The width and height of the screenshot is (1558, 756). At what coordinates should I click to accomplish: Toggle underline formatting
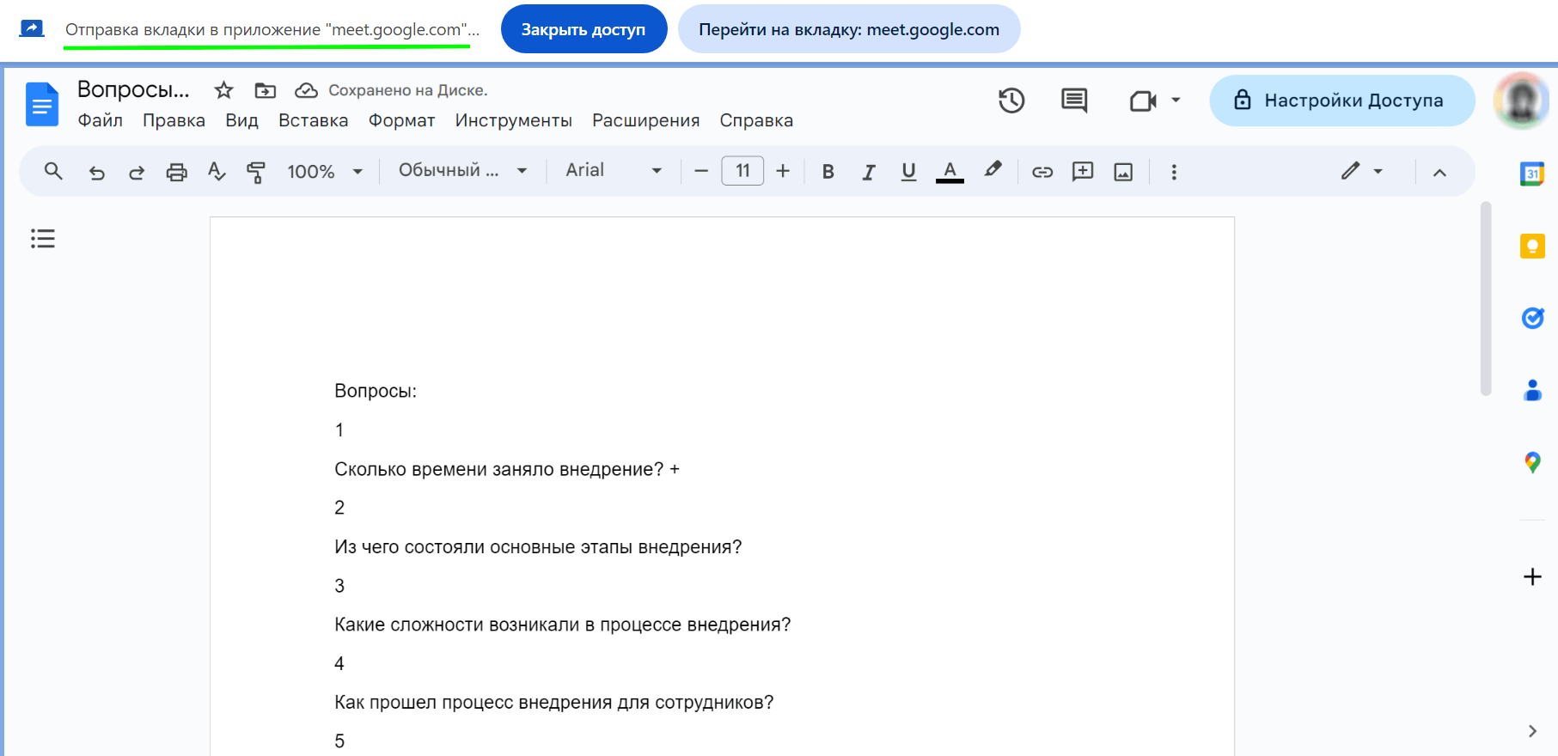point(908,172)
